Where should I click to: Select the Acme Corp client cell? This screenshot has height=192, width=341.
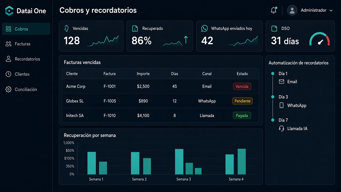[76, 86]
